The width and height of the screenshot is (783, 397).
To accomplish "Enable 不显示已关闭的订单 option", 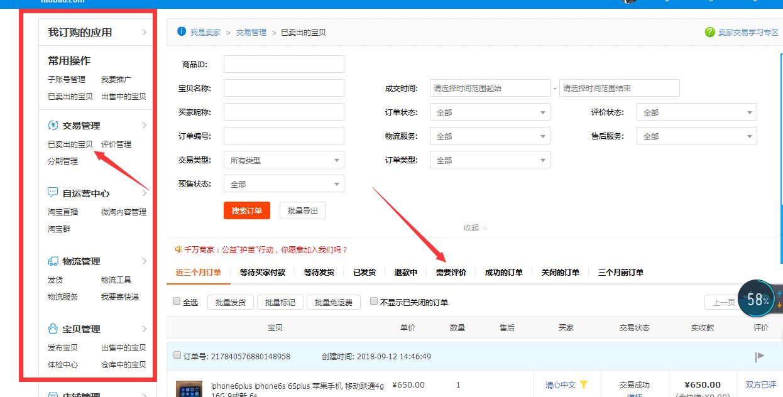I will click(x=373, y=301).
